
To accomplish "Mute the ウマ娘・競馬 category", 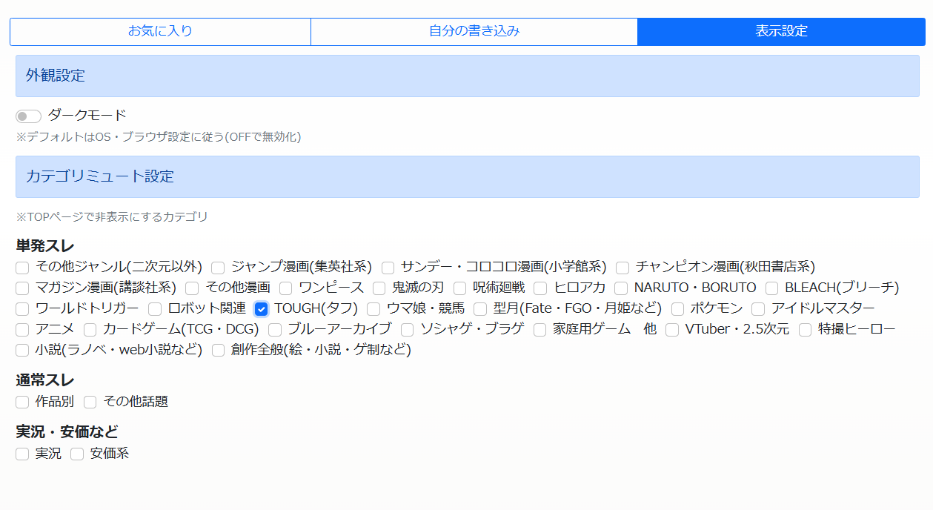I will pos(373,309).
